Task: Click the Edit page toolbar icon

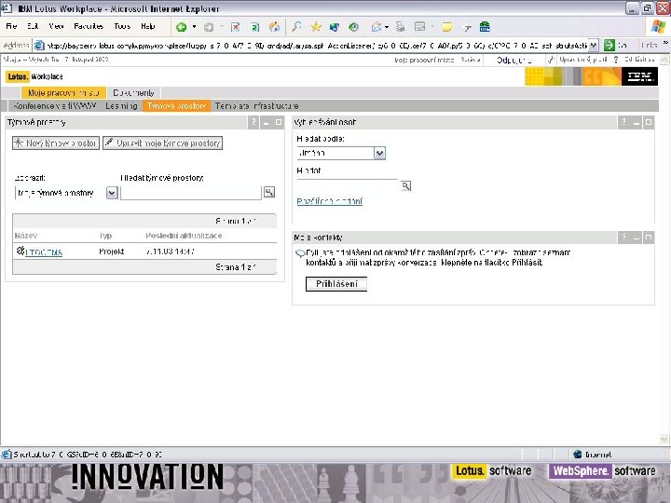Action: coord(420,27)
